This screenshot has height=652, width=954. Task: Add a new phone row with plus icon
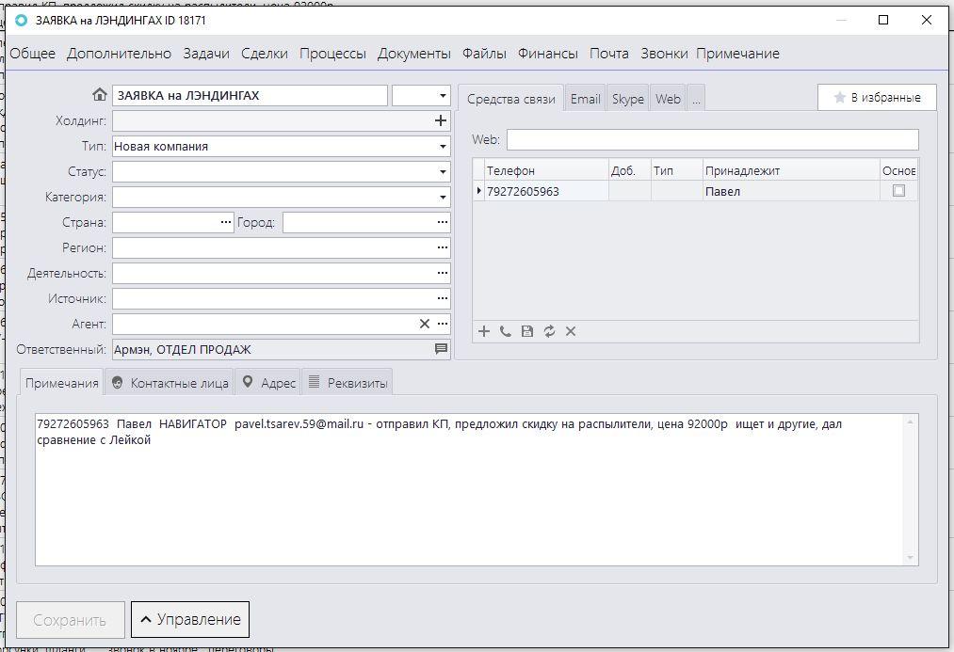point(484,331)
